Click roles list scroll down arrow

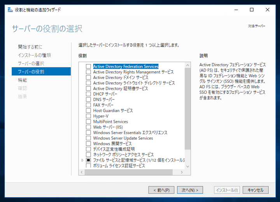click(x=187, y=167)
